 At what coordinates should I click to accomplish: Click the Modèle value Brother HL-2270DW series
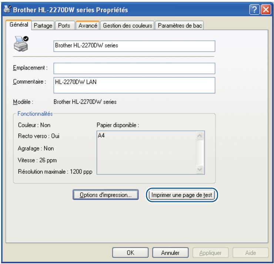pyautogui.click(x=85, y=102)
